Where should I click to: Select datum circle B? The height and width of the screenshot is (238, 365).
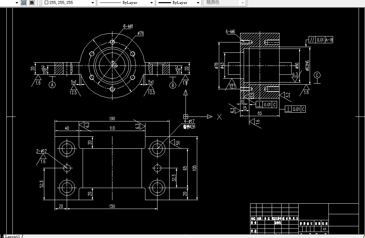click(x=172, y=85)
